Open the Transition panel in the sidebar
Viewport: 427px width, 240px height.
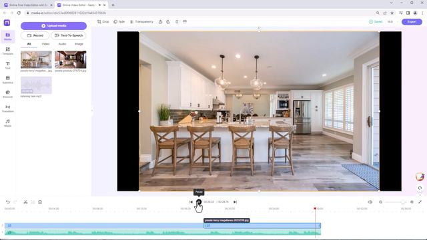click(x=7, y=109)
